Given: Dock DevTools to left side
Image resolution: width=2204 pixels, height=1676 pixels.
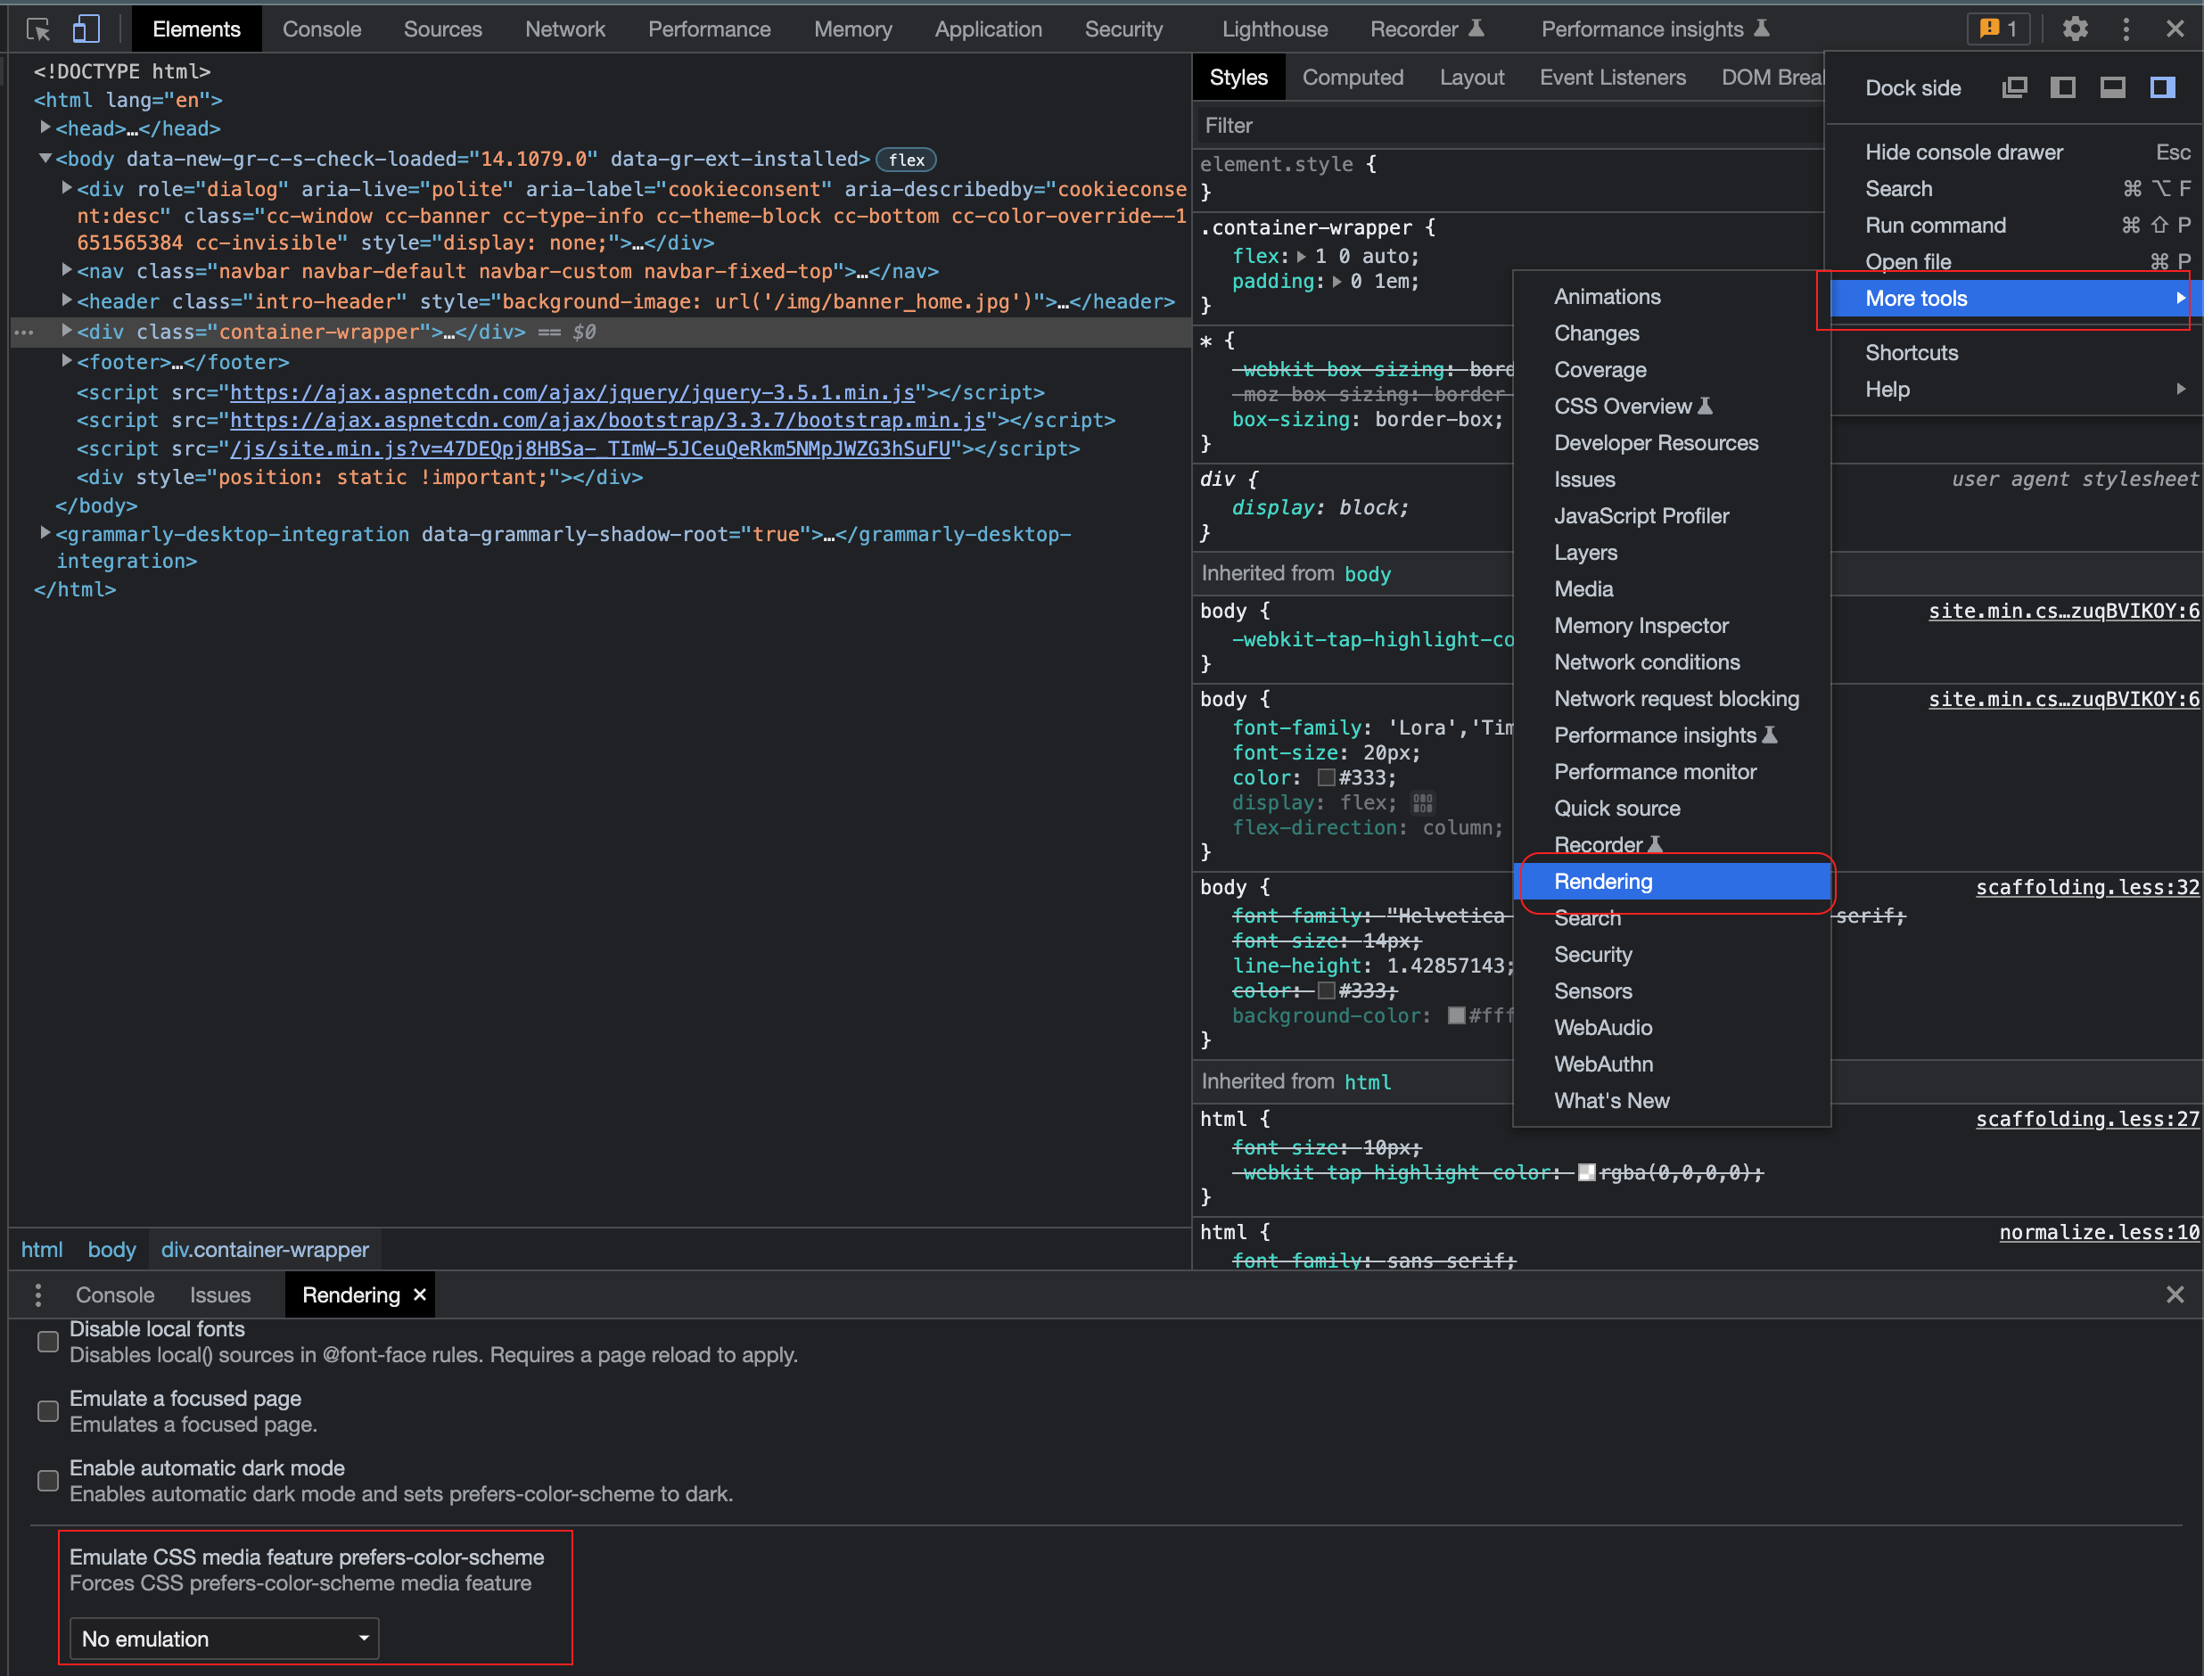Looking at the screenshot, I should tap(2062, 87).
